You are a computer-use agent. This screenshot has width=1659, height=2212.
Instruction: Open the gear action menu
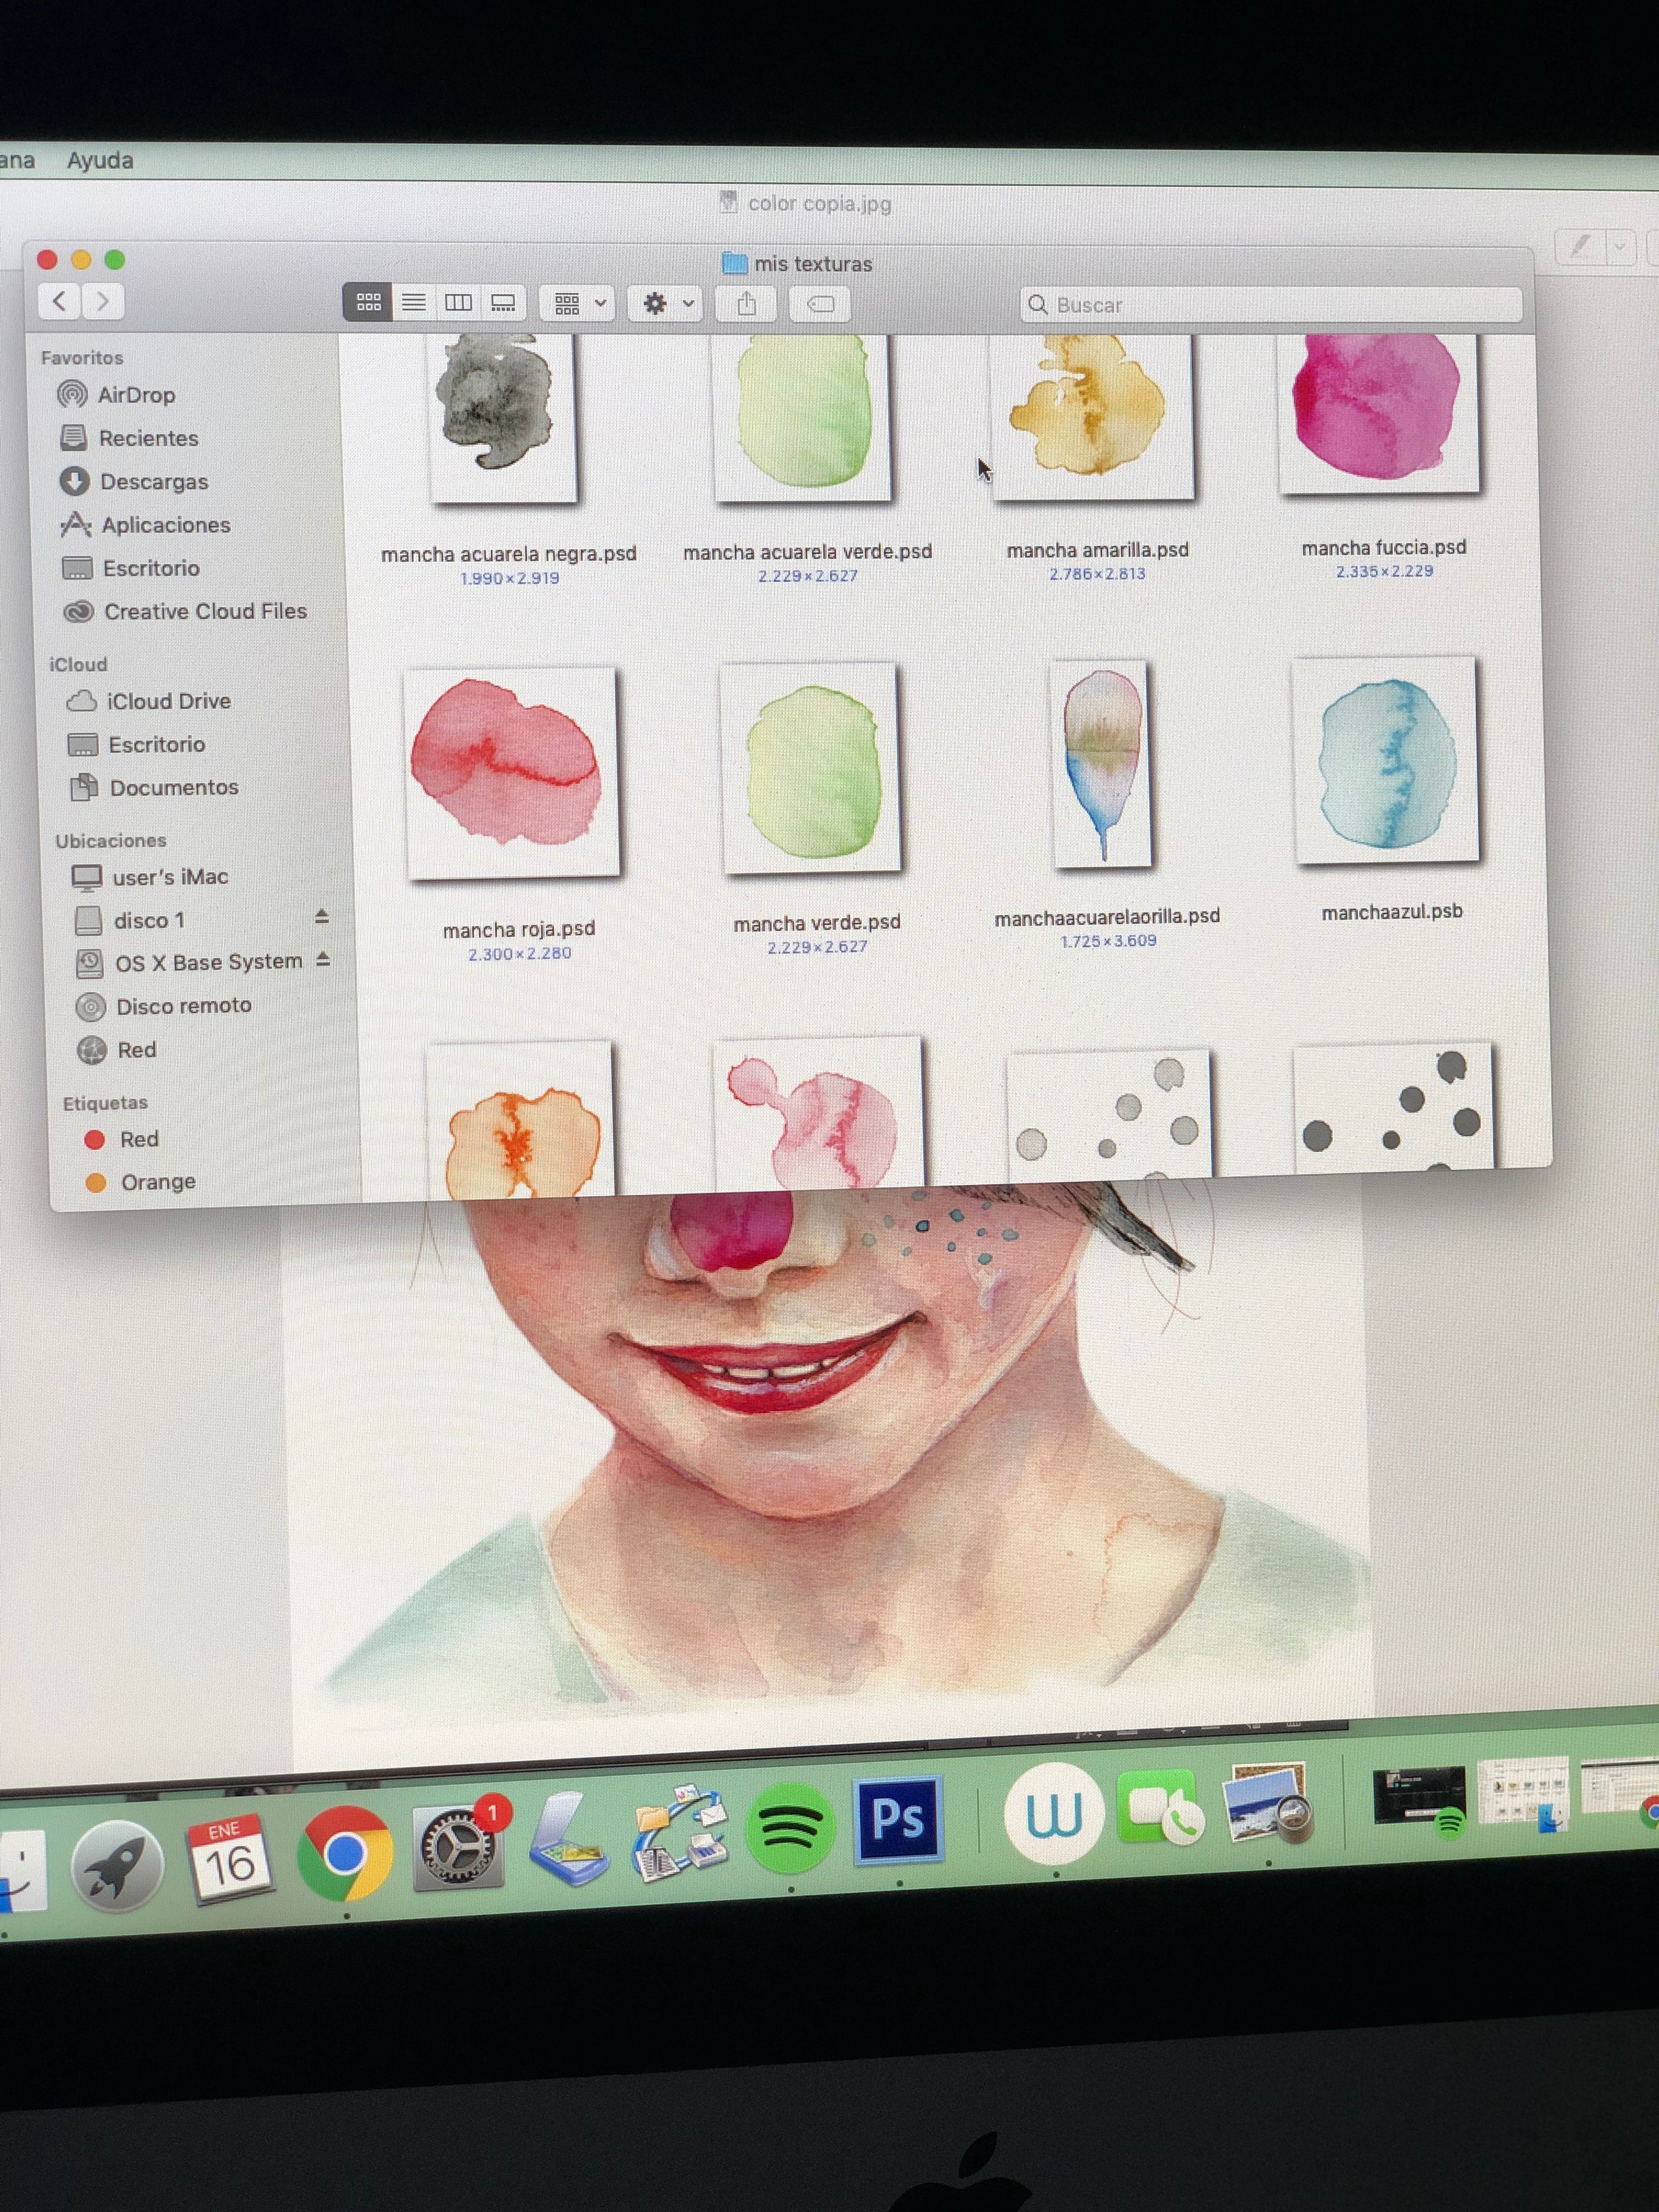[665, 303]
